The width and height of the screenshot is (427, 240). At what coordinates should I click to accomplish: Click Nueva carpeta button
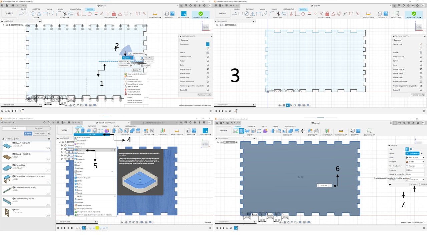[x=40, y=133]
